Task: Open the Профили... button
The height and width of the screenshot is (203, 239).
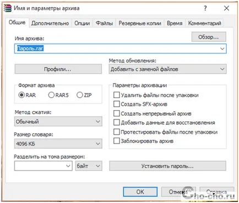Action: click(x=58, y=69)
